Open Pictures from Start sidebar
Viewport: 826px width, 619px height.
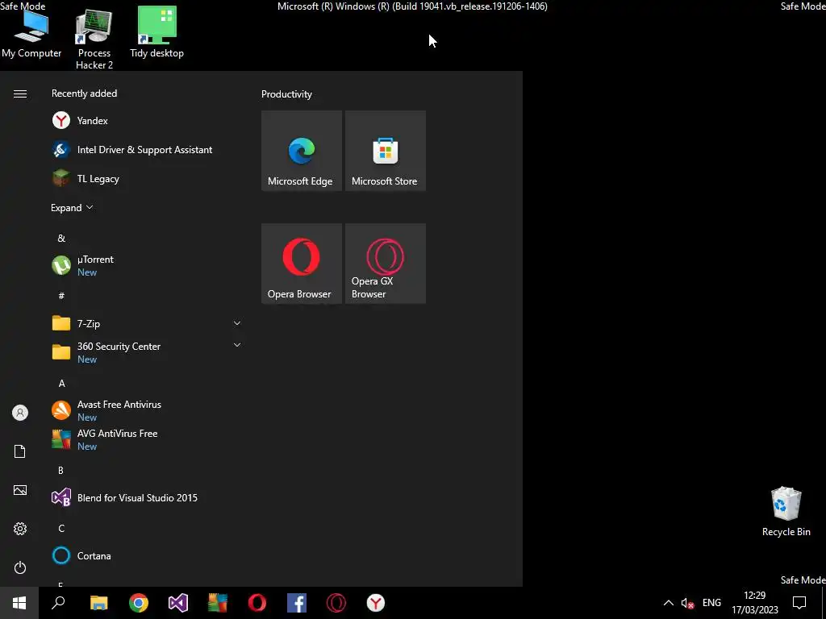click(20, 490)
